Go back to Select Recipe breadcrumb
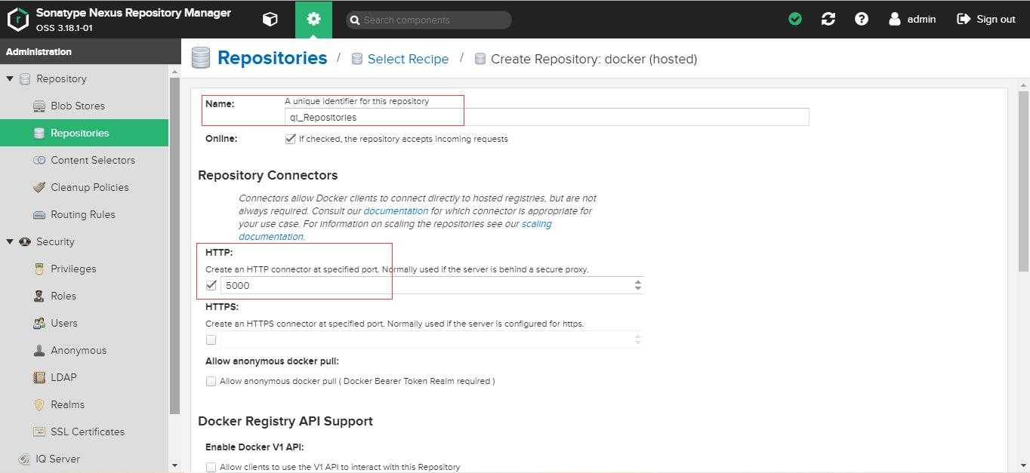Screen dimensions: 1030x473 click(408, 59)
